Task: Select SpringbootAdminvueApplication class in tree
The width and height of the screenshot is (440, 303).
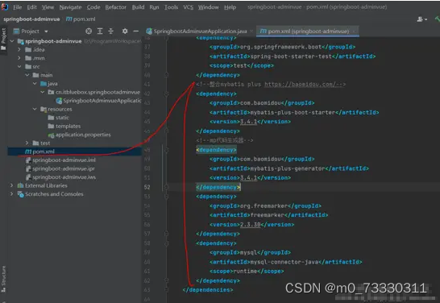Action: click(99, 101)
